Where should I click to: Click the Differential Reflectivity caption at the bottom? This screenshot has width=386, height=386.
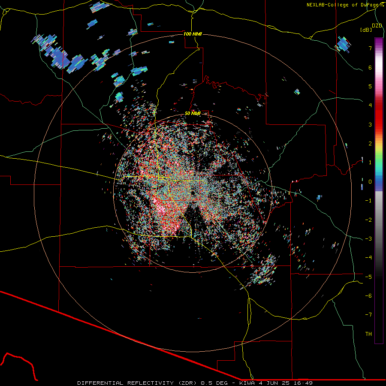tap(195, 383)
